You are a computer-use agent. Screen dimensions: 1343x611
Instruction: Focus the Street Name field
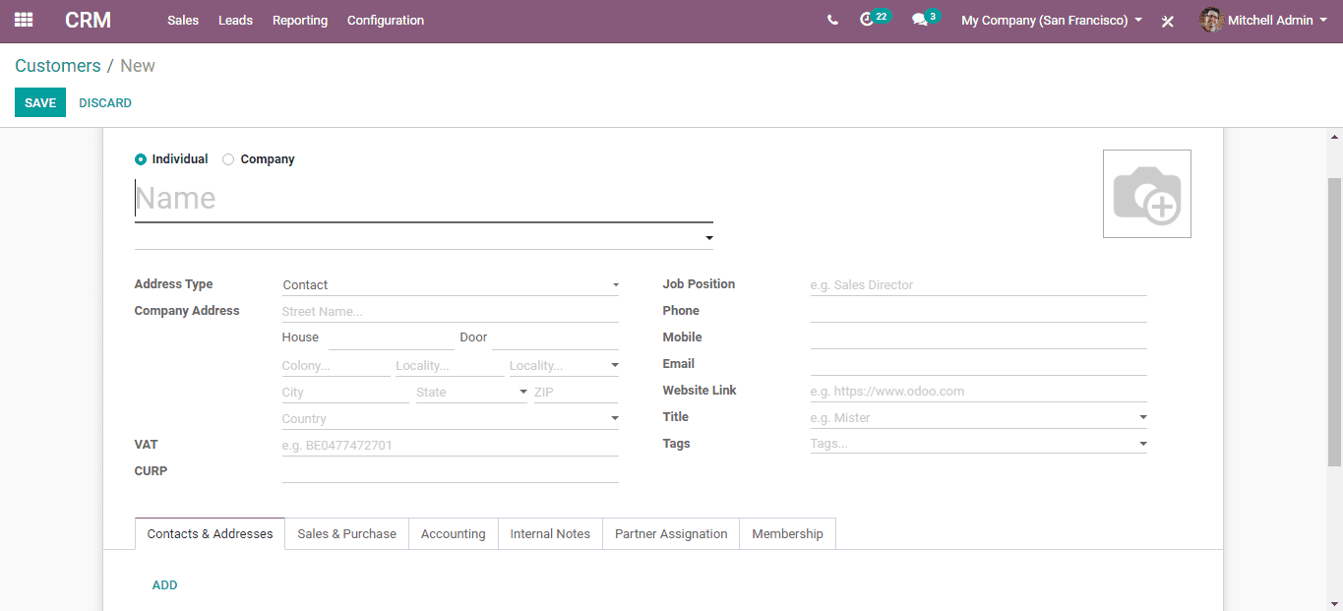451,311
